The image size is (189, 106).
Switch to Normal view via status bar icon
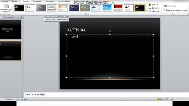(x=158, y=99)
